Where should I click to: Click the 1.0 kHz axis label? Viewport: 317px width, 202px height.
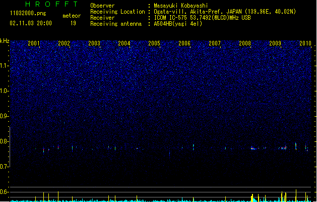(x=4, y=91)
